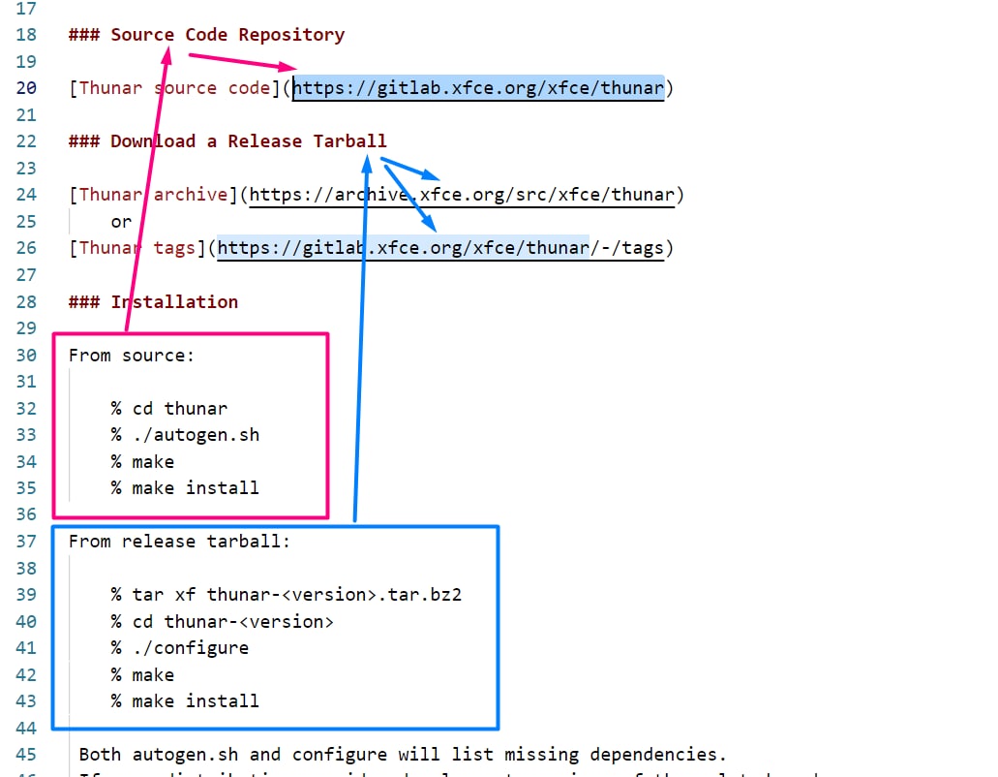The image size is (998, 777).
Task: Click line number 37 in the gutter
Action: [26, 542]
